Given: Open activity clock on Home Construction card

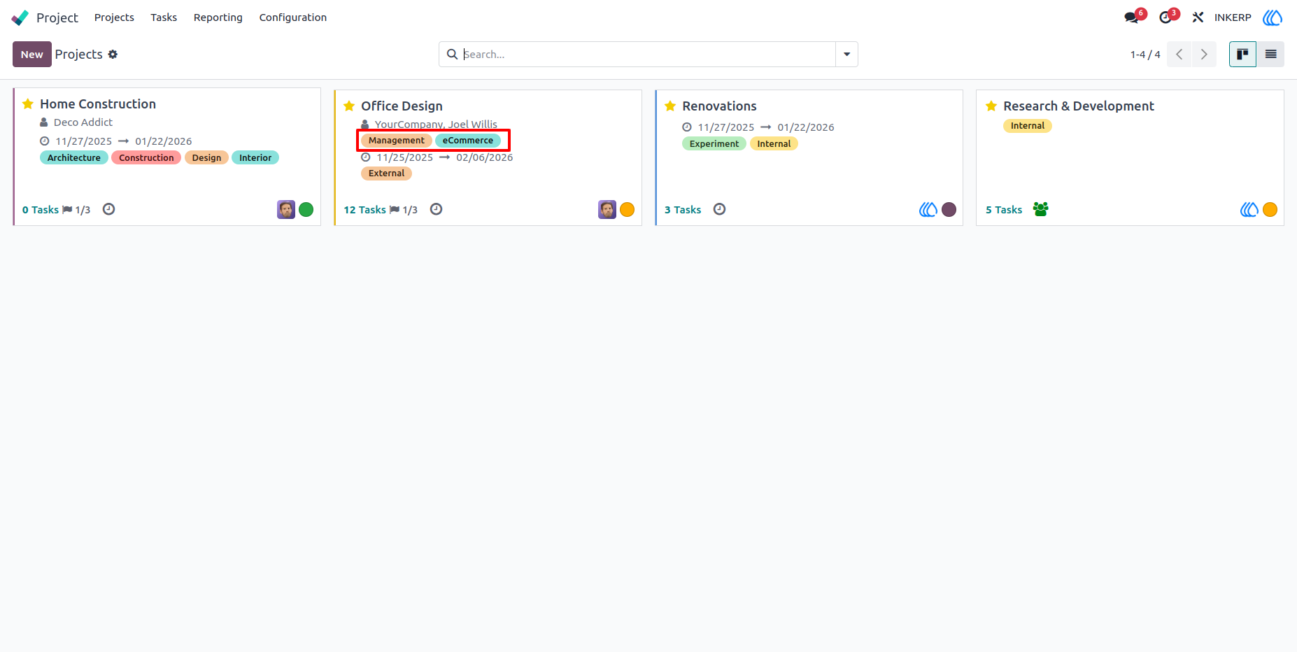Looking at the screenshot, I should 108,209.
